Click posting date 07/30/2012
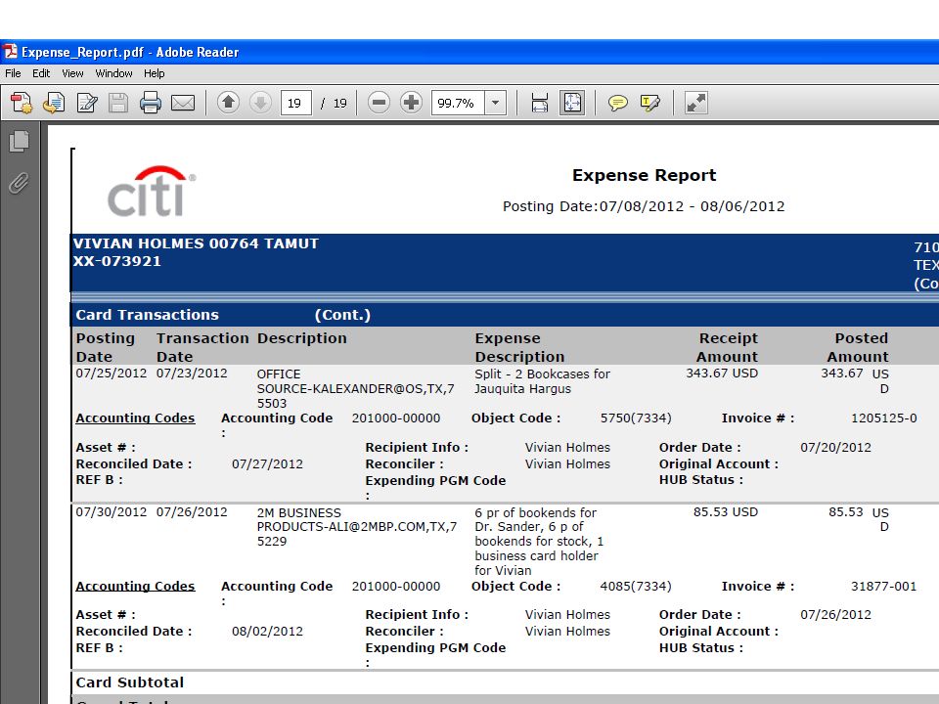Screen dimensions: 939x704 click(112, 511)
